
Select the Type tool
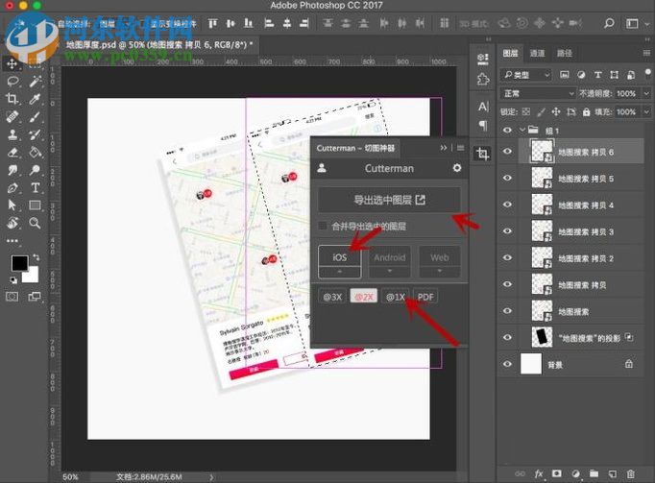click(x=36, y=187)
